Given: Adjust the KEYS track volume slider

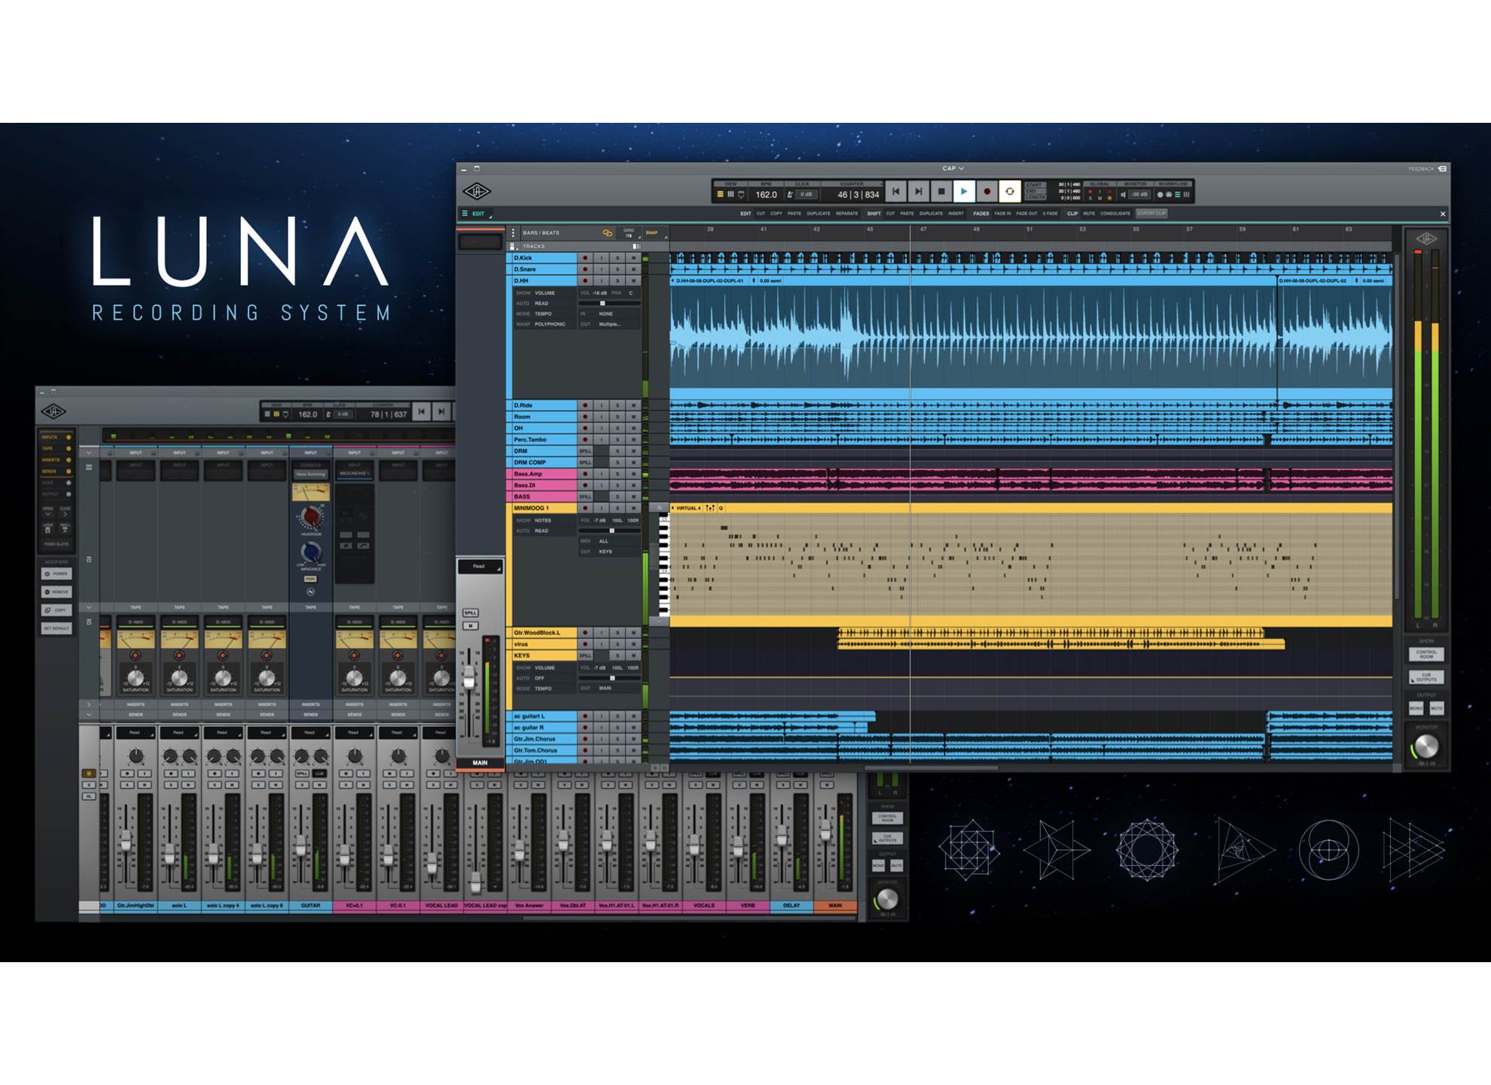Looking at the screenshot, I should tap(609, 678).
